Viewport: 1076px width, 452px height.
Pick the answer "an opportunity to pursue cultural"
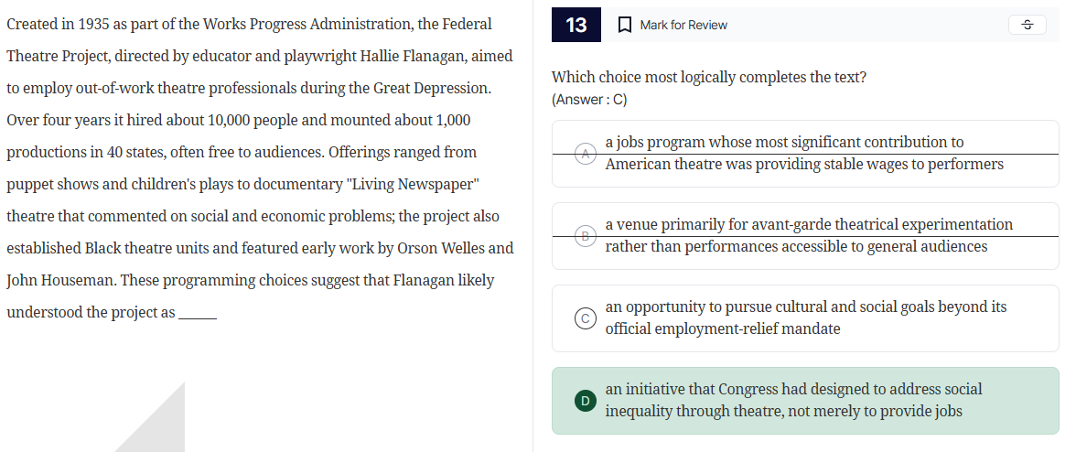click(x=805, y=318)
